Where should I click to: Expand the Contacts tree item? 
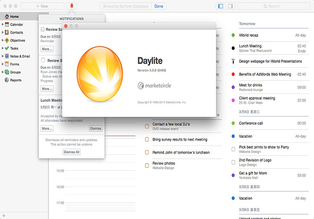3,33
